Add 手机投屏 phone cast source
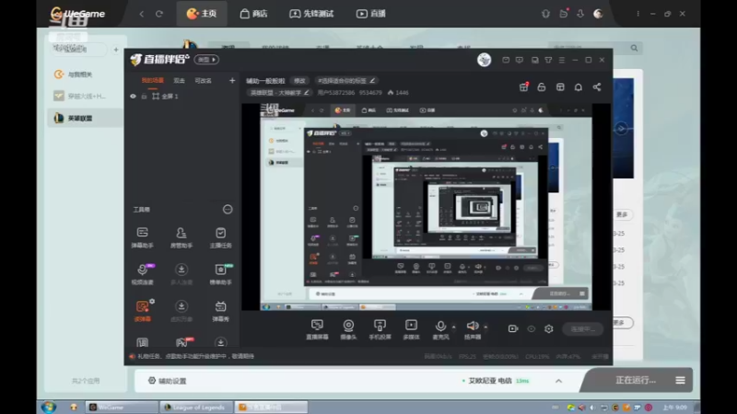Image resolution: width=737 pixels, height=414 pixels. click(380, 329)
